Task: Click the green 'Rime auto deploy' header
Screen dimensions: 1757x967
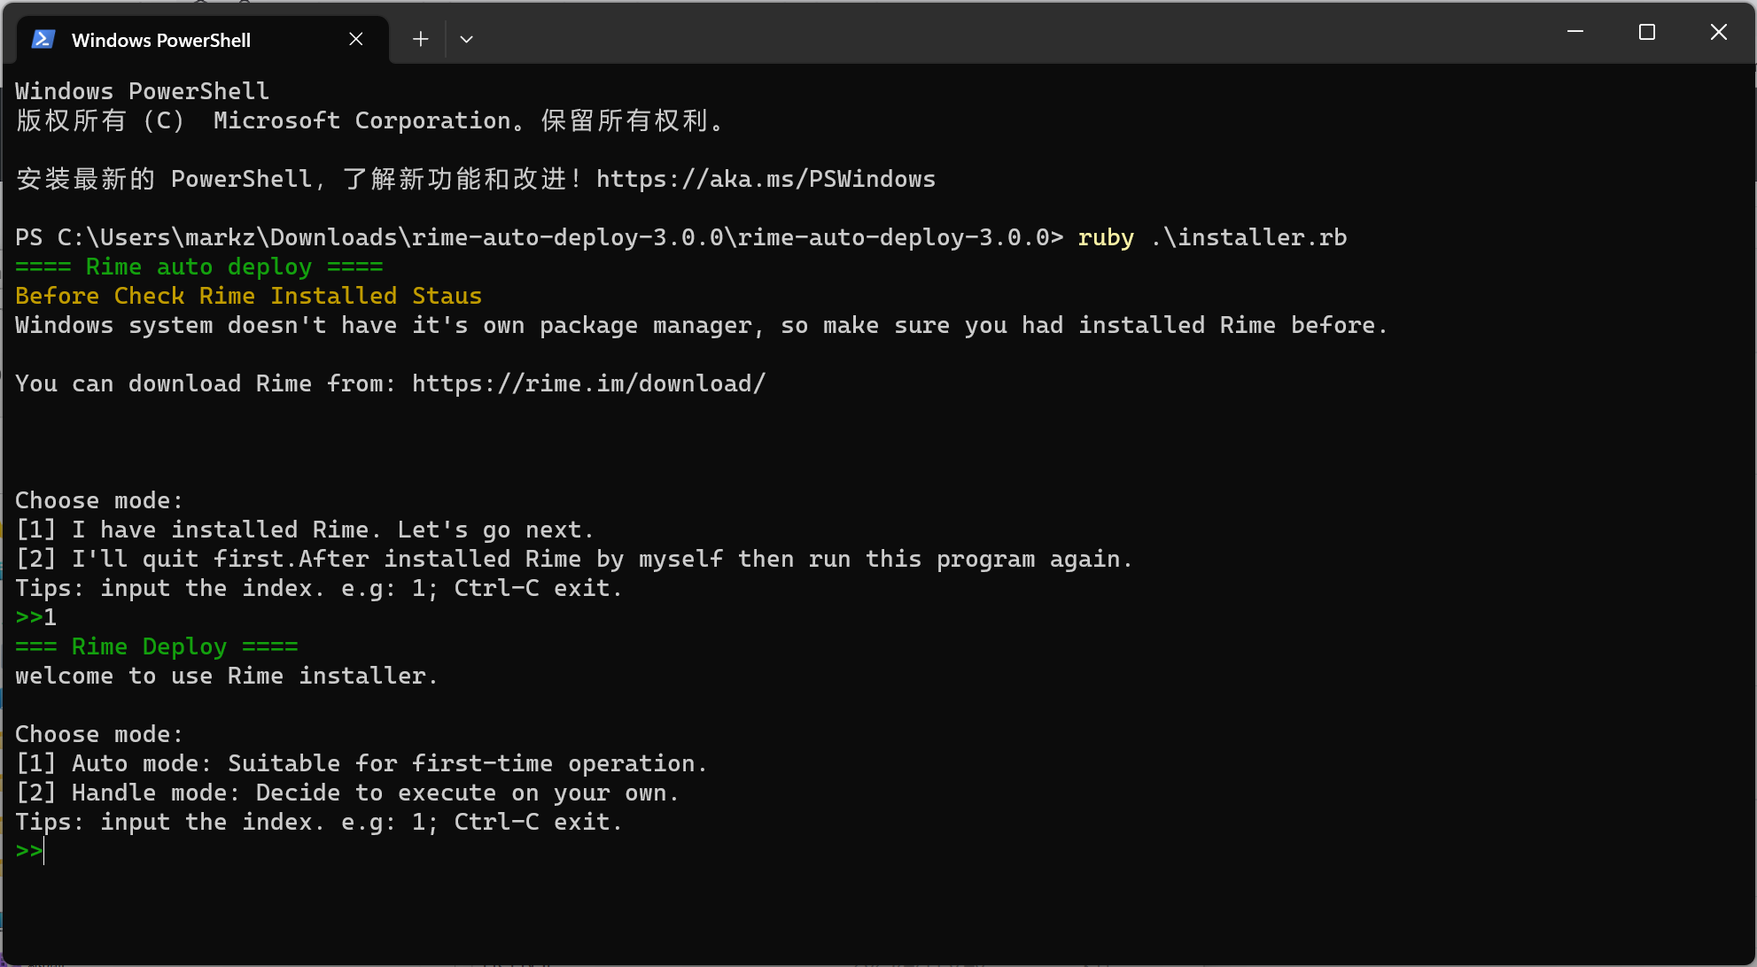Action: (x=199, y=267)
